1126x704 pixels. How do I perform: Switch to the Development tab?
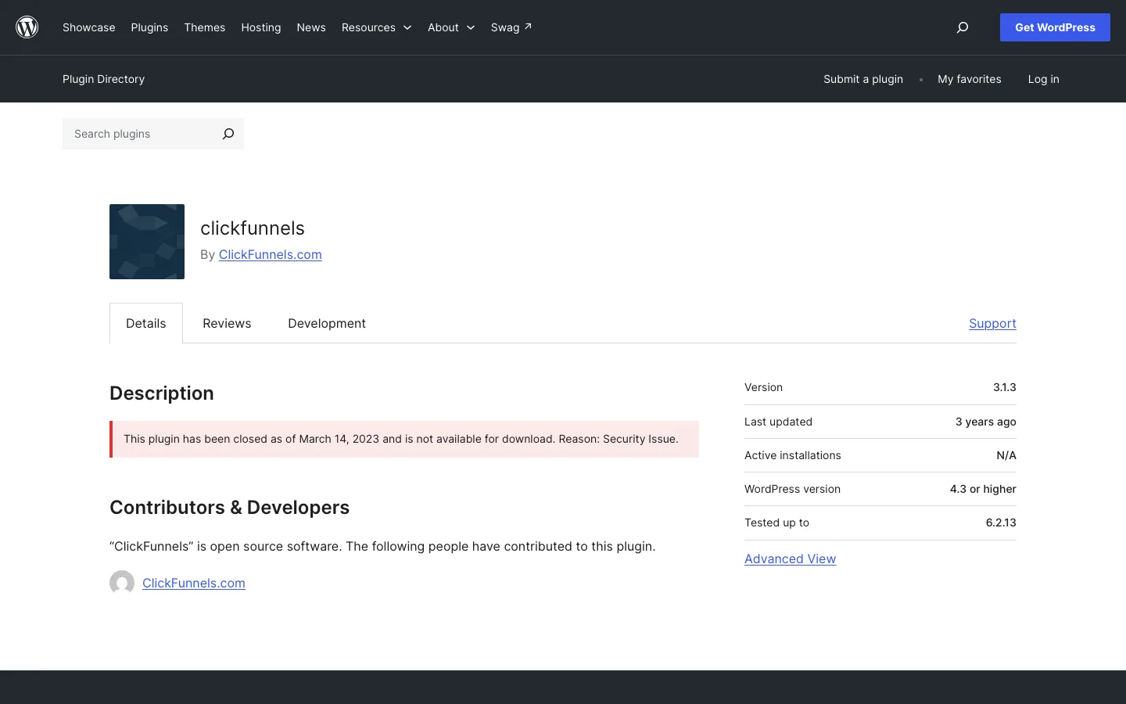(327, 323)
